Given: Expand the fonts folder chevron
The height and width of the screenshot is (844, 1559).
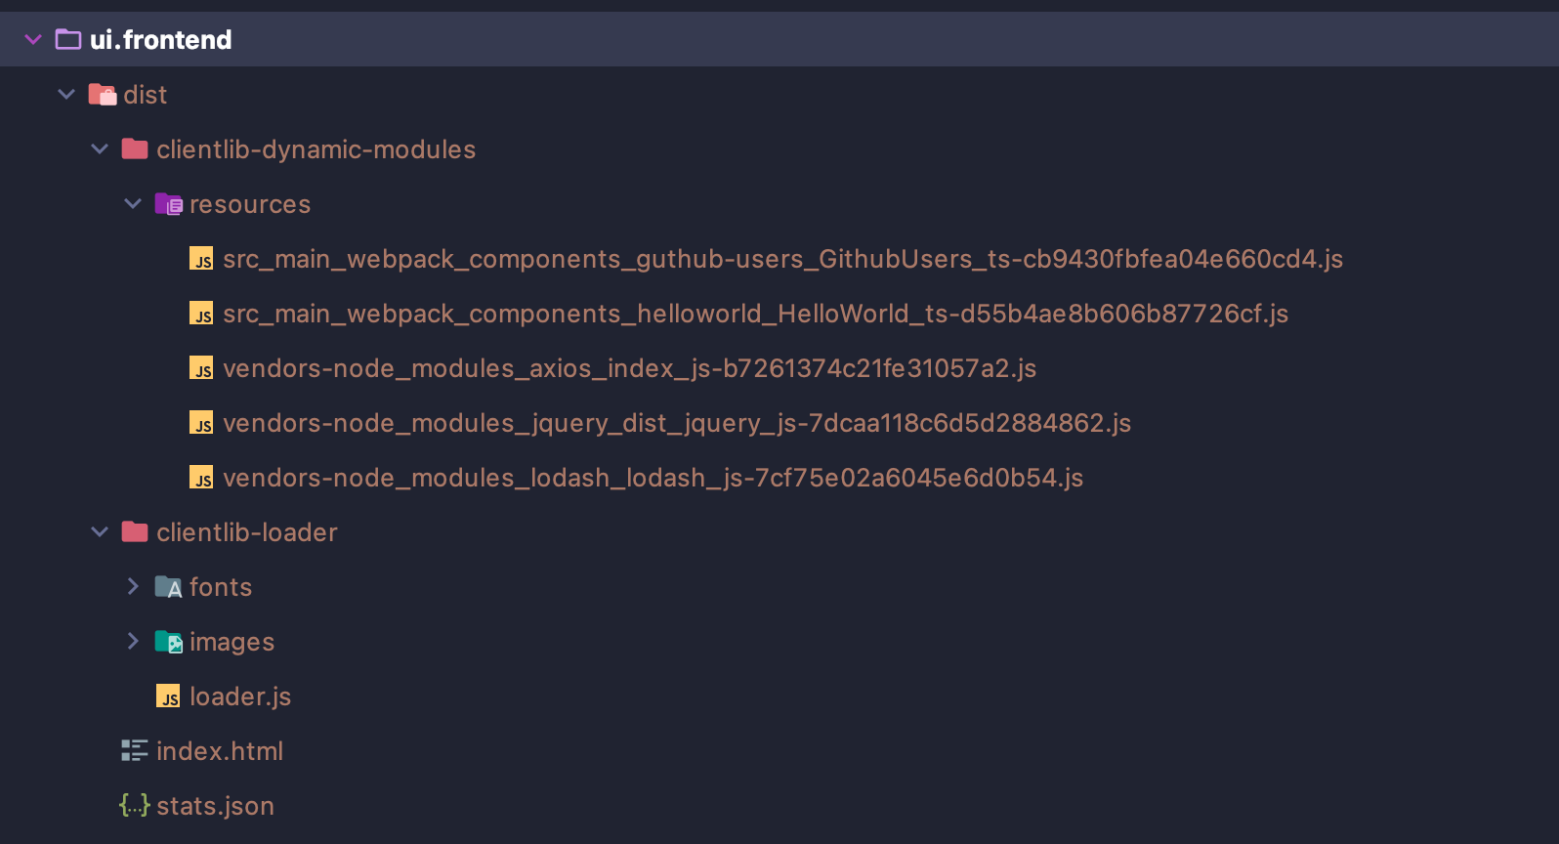Looking at the screenshot, I should 133,586.
